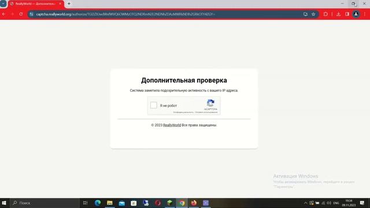Image resolution: width=370 pixels, height=208 pixels.
Task: Tick the "Я не робот" reCAPTCHA checkbox
Action: 154,105
